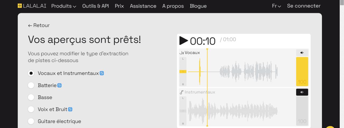Select the Batterie radio option
This screenshot has width=344, height=128.
click(x=31, y=85)
